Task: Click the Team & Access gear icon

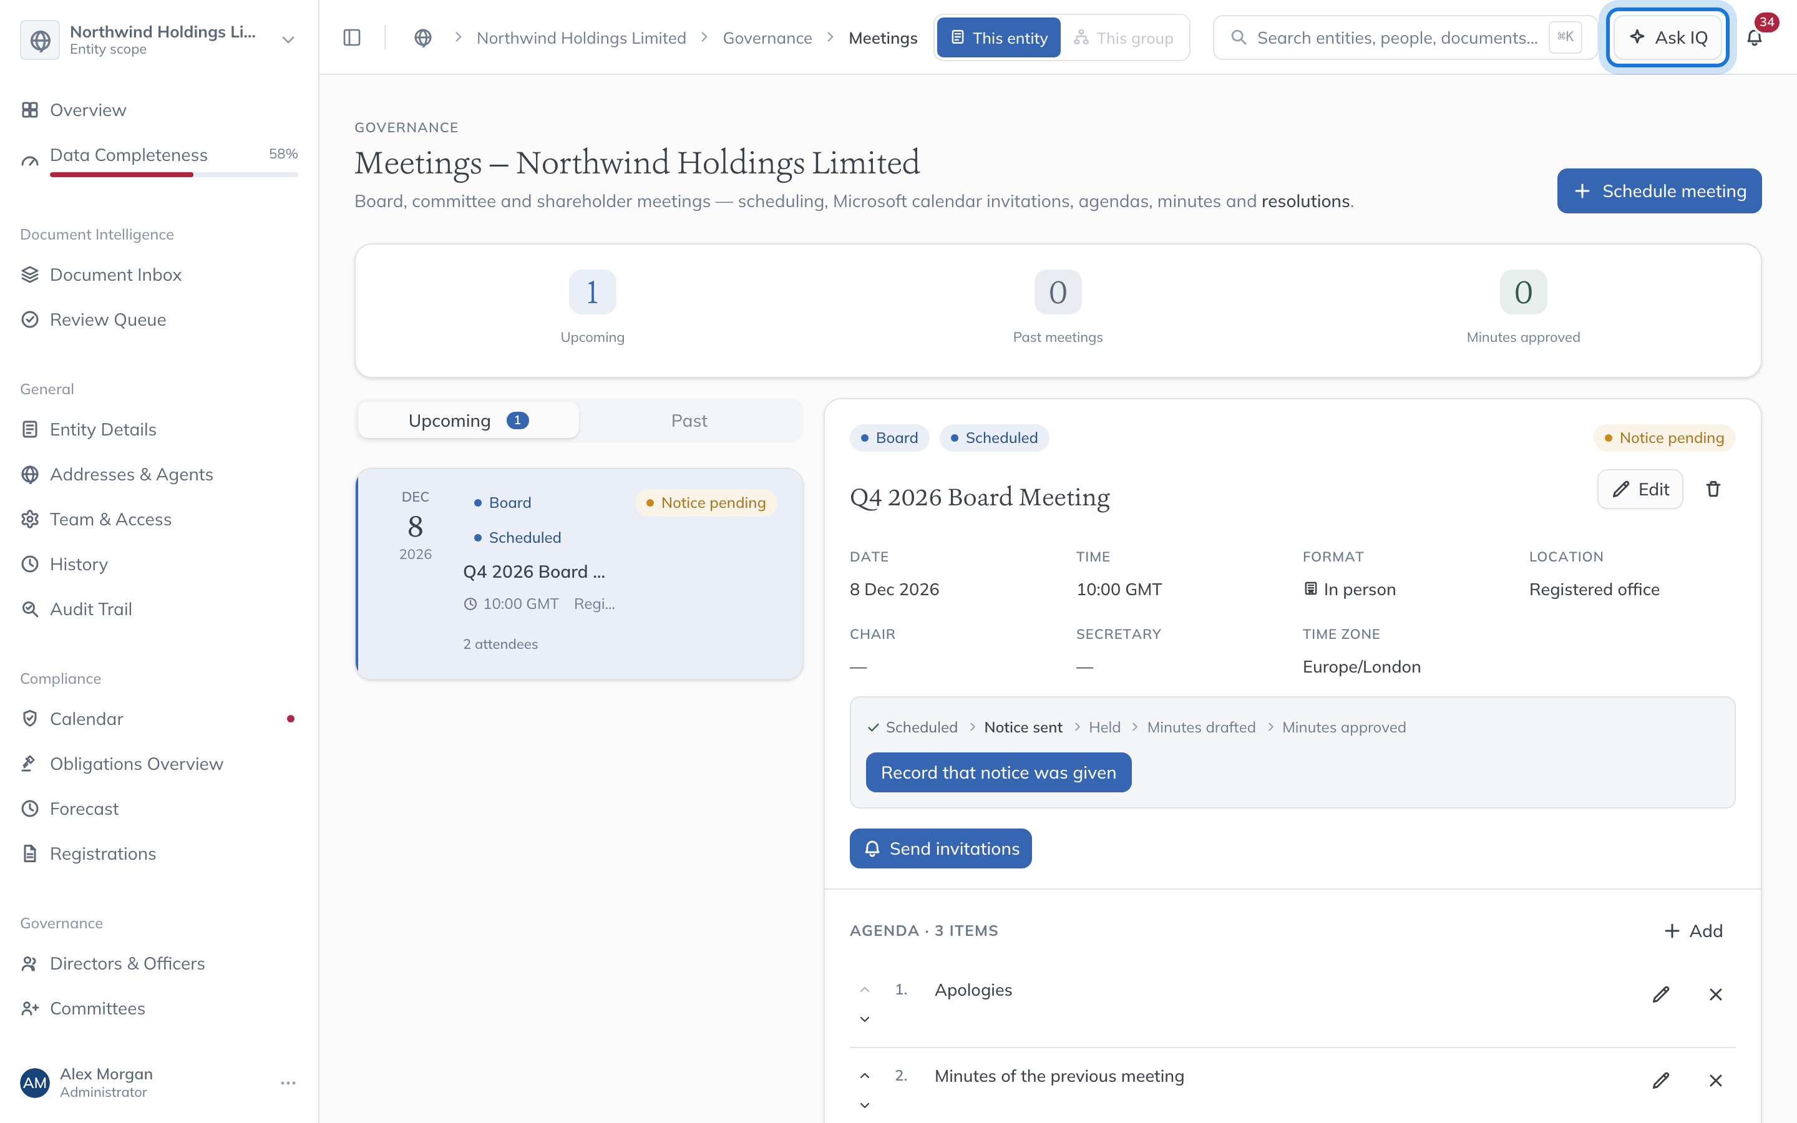Action: 30,519
